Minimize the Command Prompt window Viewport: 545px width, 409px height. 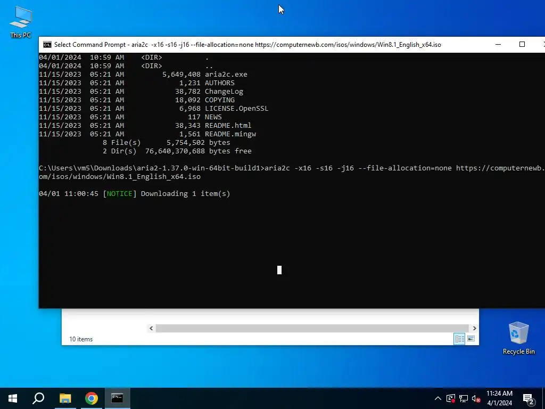click(x=498, y=45)
